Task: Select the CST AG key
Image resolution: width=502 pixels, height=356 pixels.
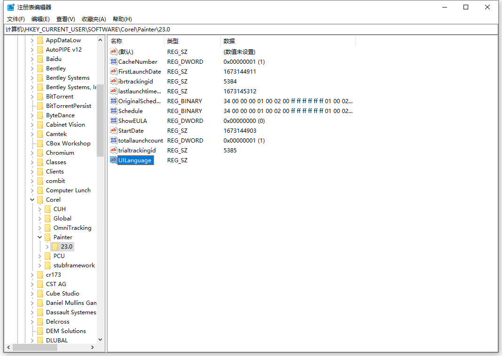Action: coord(56,284)
